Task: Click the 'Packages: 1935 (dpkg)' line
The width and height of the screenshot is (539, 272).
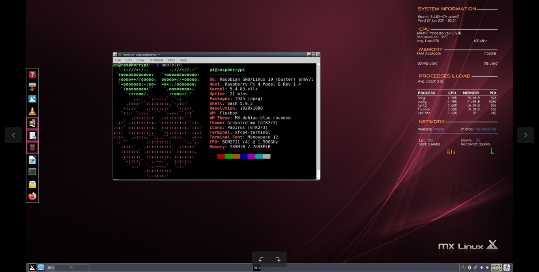Action: coord(236,99)
